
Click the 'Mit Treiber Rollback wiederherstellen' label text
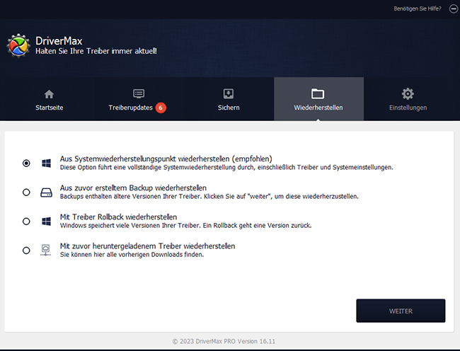pyautogui.click(x=118, y=217)
